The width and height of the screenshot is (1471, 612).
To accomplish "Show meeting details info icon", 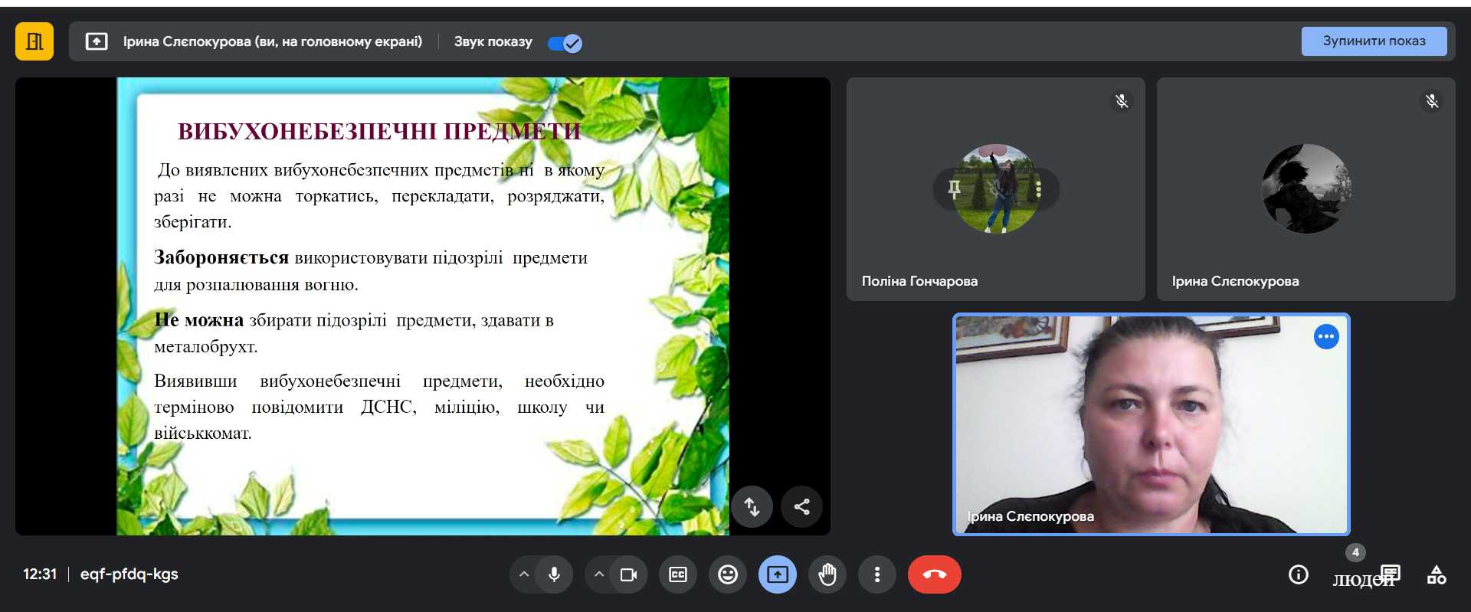I will coord(1299,574).
